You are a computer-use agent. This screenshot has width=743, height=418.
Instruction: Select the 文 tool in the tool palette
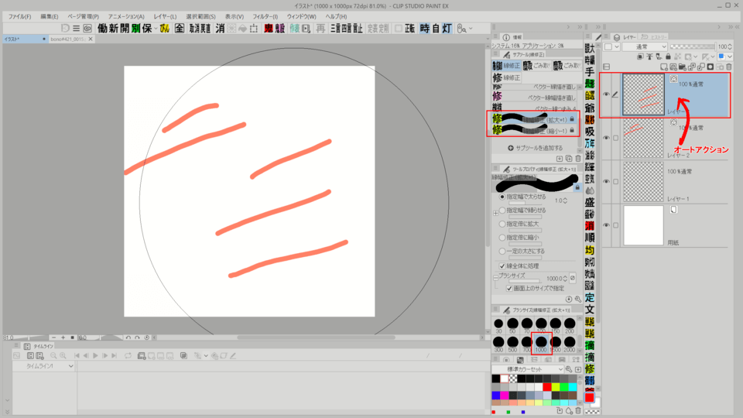point(590,310)
